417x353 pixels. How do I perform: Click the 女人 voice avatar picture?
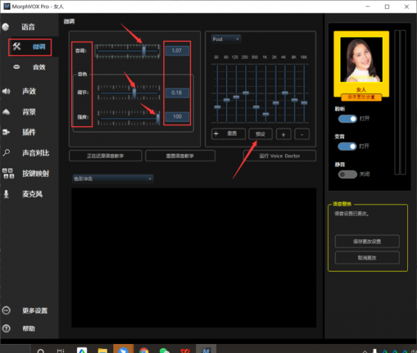click(361, 60)
